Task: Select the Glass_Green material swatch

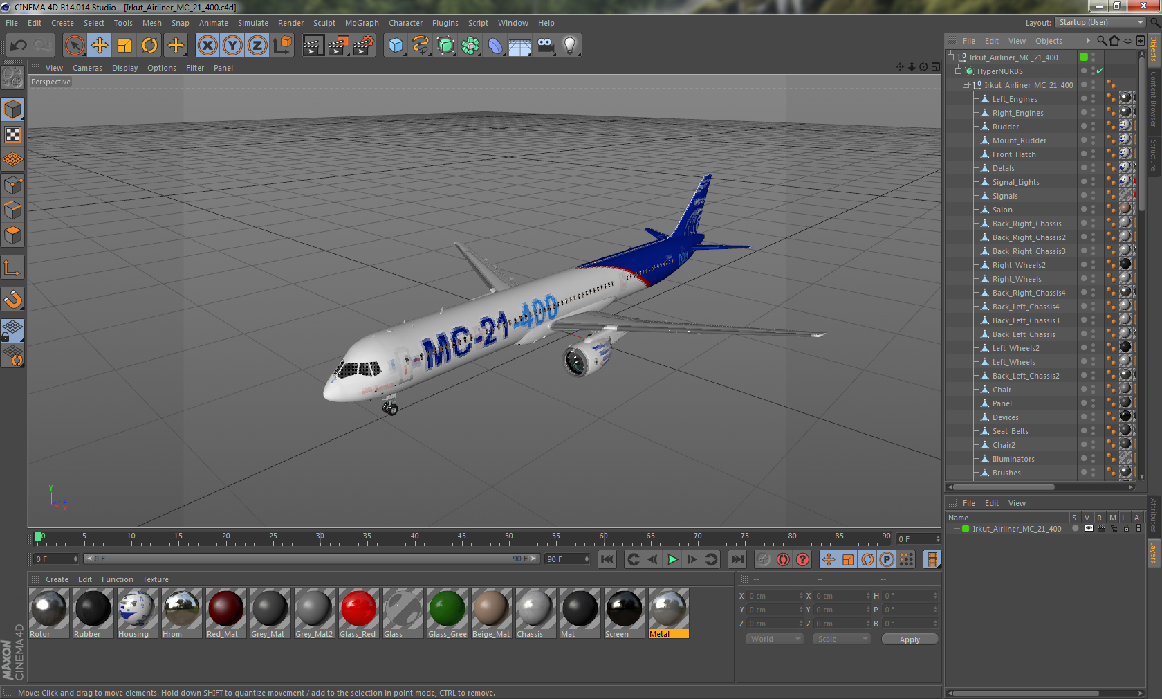Action: 448,613
